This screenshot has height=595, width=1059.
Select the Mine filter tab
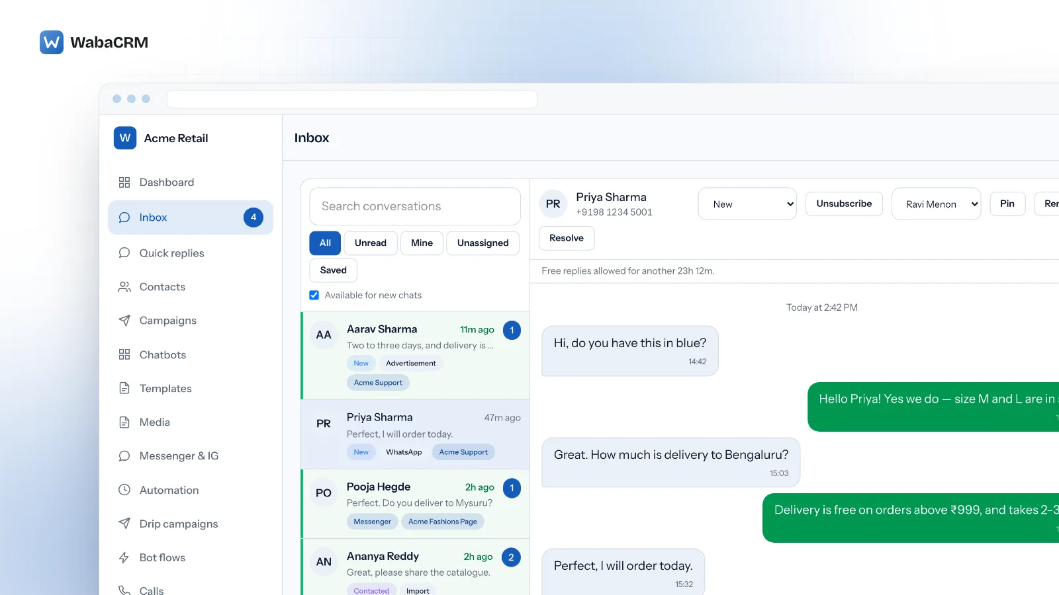click(x=422, y=243)
